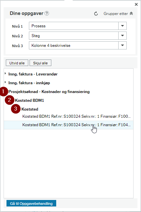The height and width of the screenshot is (212, 141).
Task: Click the Nivå 3 label
Action: (17, 46)
